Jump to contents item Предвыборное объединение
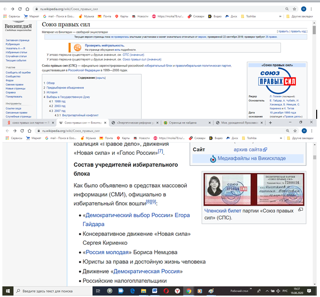The width and height of the screenshot is (320, 297). (65, 87)
